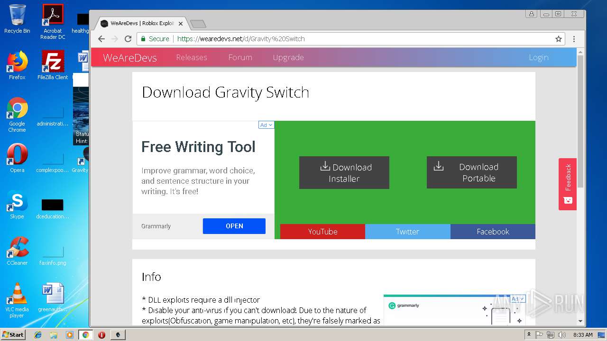Launch CCleaner desktop shortcut
The image size is (607, 341).
coord(17,251)
